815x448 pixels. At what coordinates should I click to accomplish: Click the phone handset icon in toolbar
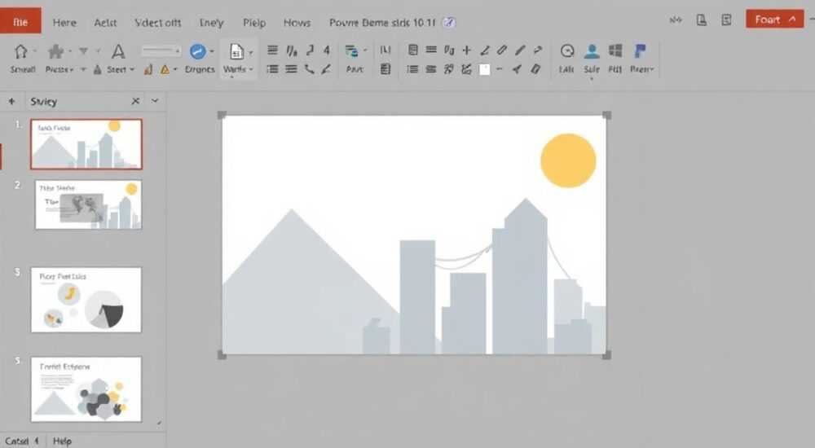click(309, 69)
